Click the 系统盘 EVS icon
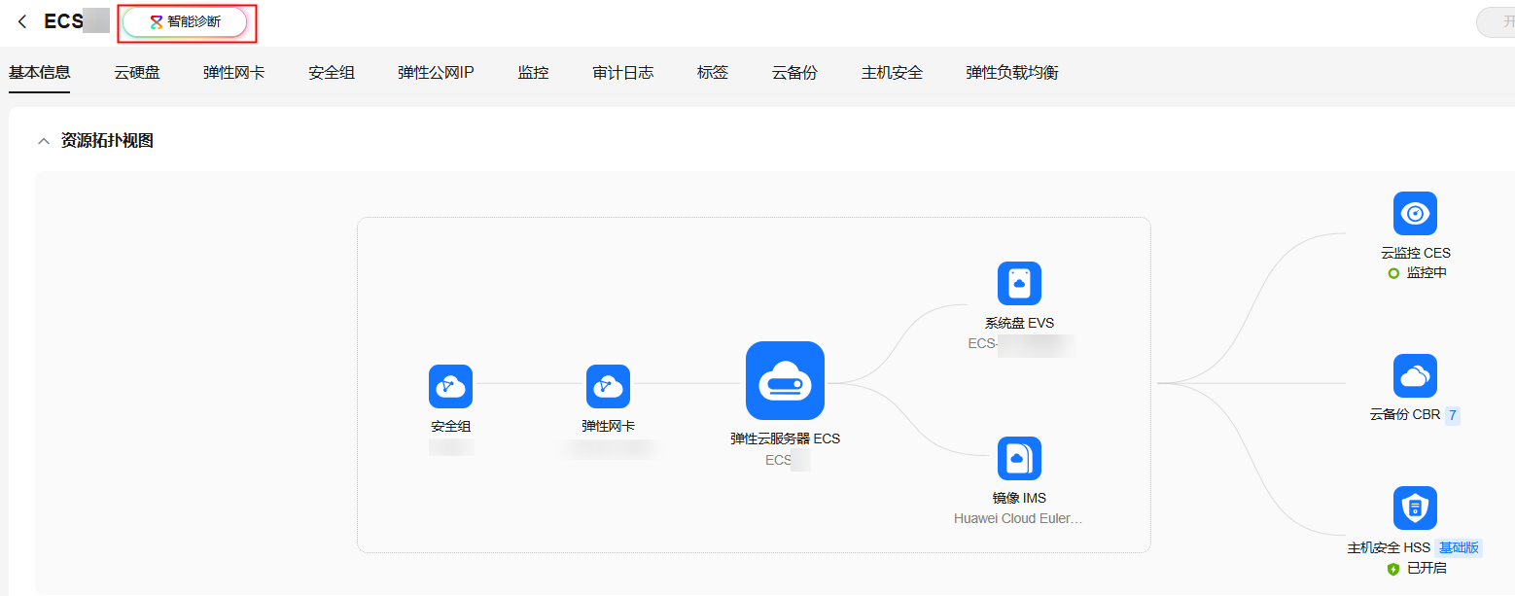1515x596 pixels. [1019, 283]
